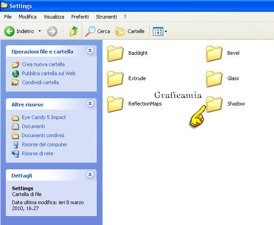
Task: Open the File menu
Action: (8, 17)
